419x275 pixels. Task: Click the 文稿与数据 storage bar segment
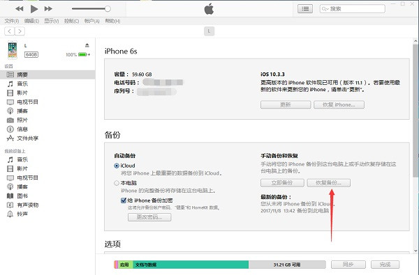[191, 265]
